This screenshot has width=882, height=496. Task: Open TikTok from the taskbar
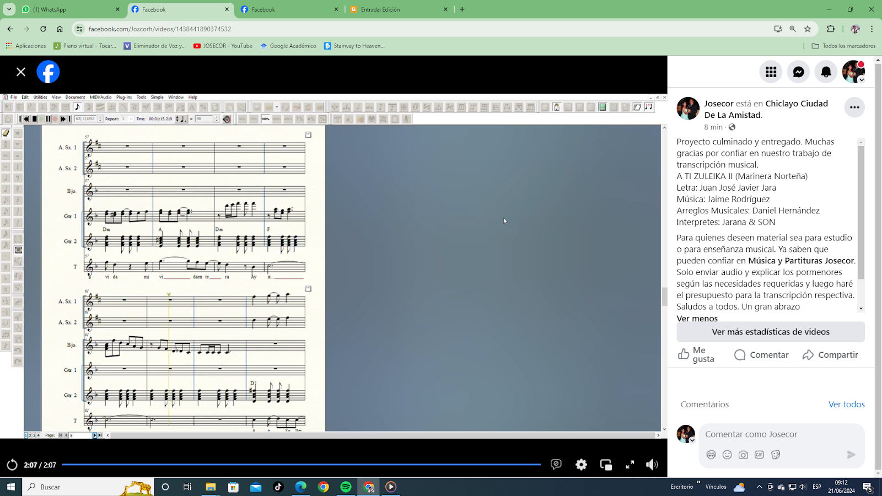[x=278, y=487]
